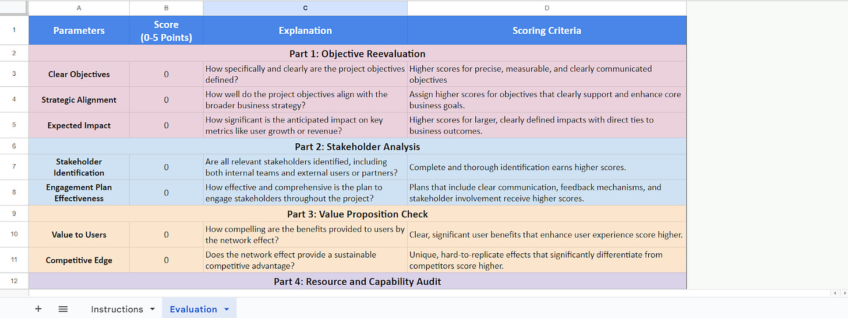Viewport: 848px width, 318px height.
Task: Open Evaluation tab dropdown arrow
Action: (x=227, y=309)
